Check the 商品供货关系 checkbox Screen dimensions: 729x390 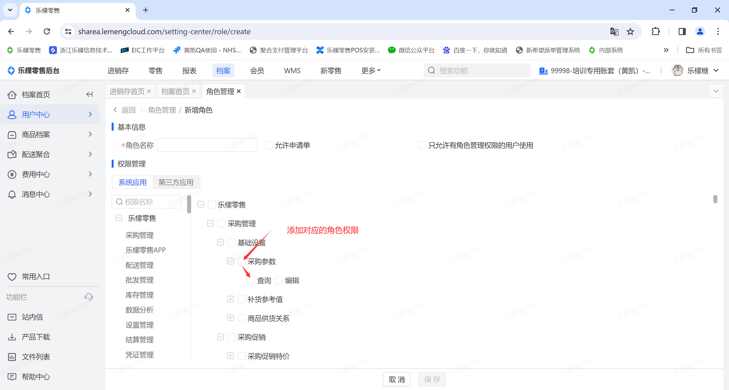tap(241, 318)
